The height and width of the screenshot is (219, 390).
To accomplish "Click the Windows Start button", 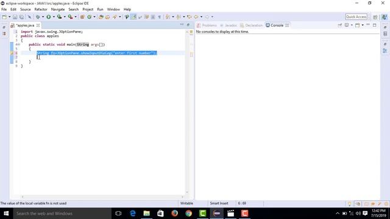I will [6, 214].
